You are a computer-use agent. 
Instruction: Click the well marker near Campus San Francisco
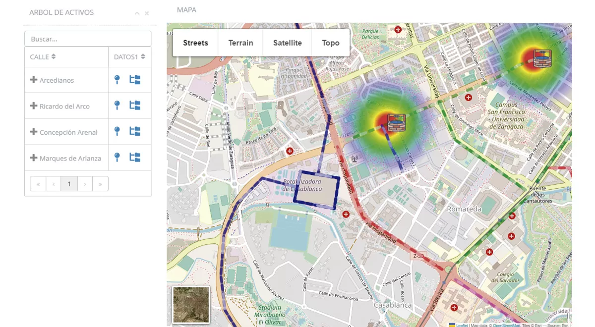coord(542,58)
